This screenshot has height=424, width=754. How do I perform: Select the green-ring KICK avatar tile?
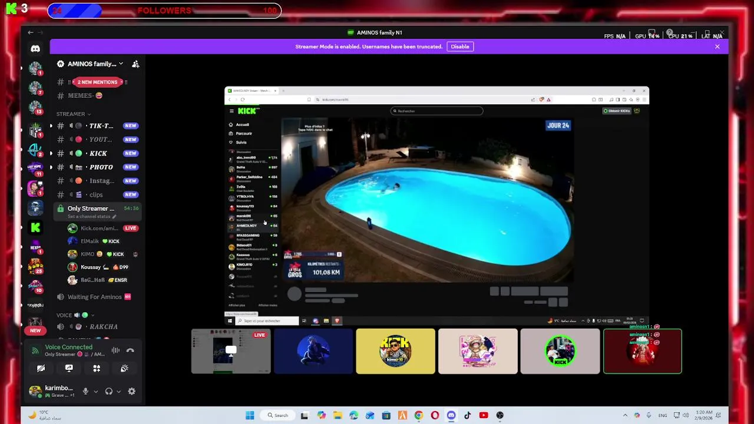click(x=560, y=352)
